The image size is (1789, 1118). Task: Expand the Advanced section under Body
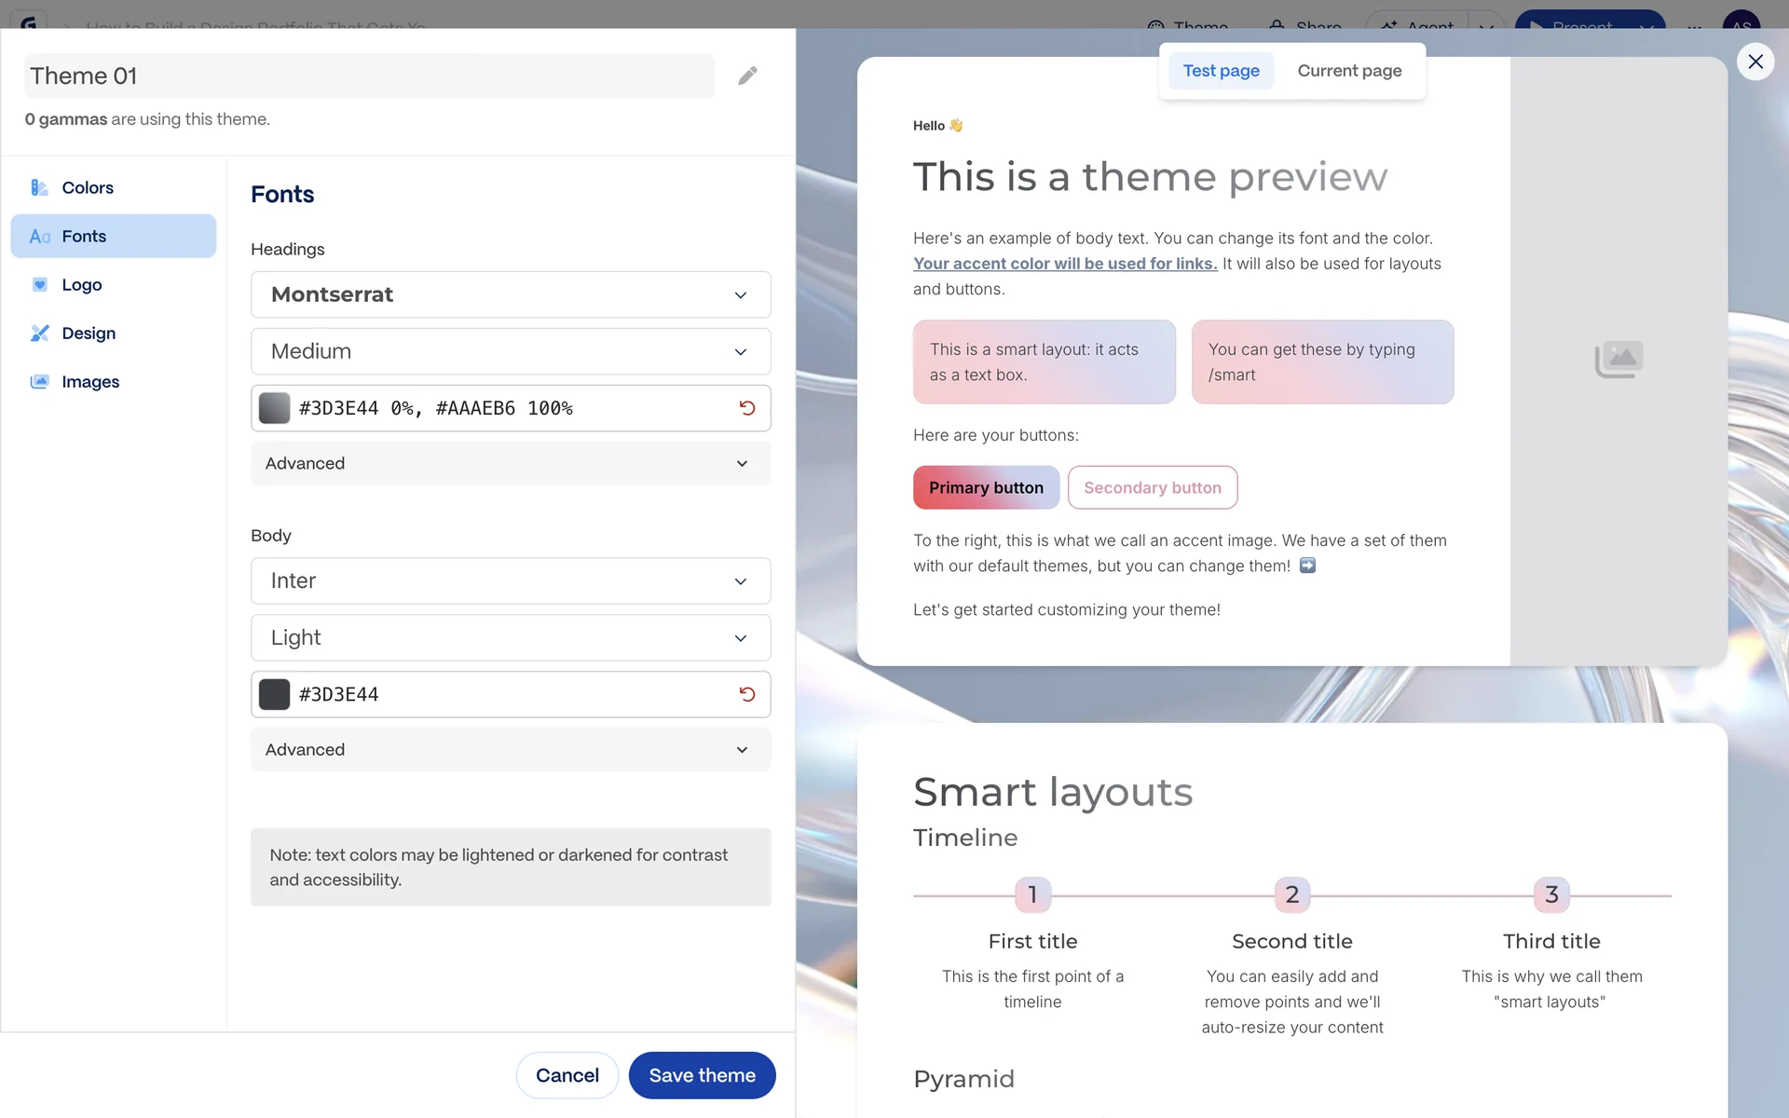510,750
